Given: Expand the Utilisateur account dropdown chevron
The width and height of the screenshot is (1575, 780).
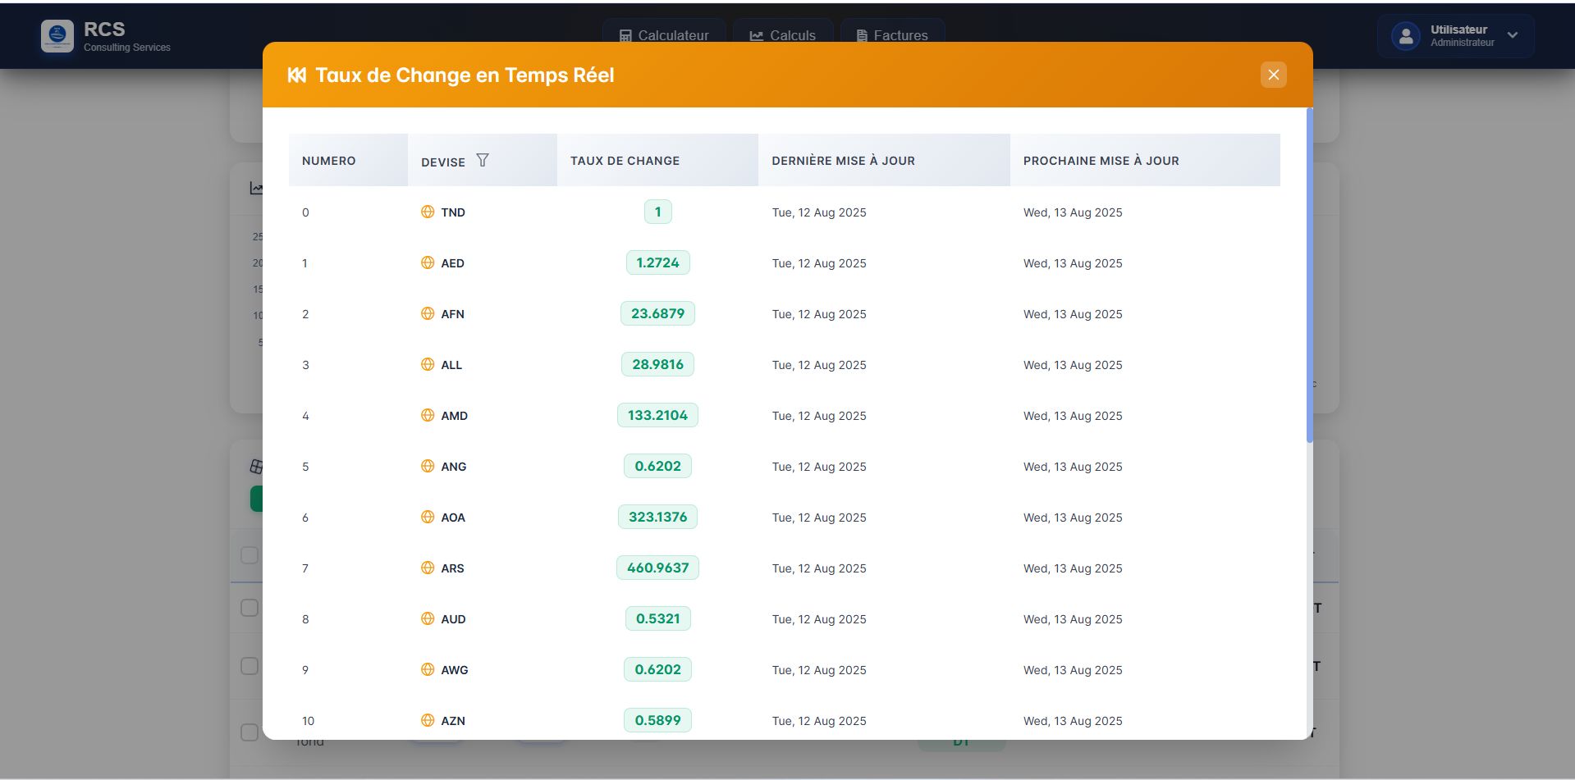Looking at the screenshot, I should click(x=1513, y=35).
